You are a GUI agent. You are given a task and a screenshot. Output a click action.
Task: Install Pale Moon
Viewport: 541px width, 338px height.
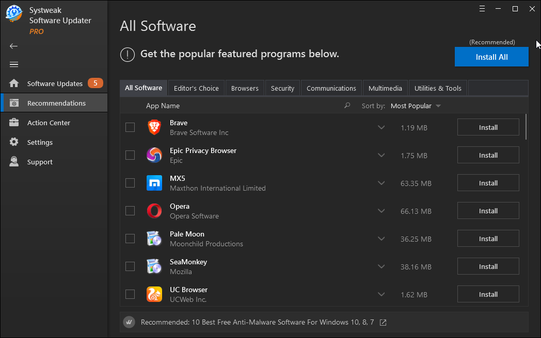[x=488, y=239]
